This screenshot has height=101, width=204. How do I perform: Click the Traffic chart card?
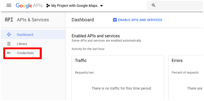tap(118, 78)
